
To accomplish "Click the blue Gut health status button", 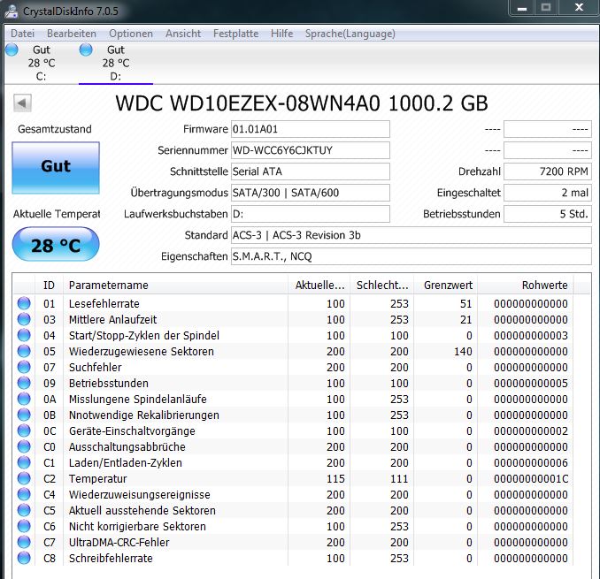I will point(56,167).
